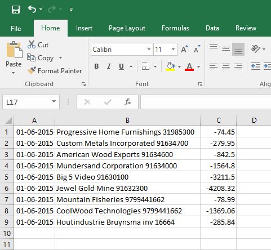Click Increase Font Size icon
271x250 pixels.
point(184,49)
